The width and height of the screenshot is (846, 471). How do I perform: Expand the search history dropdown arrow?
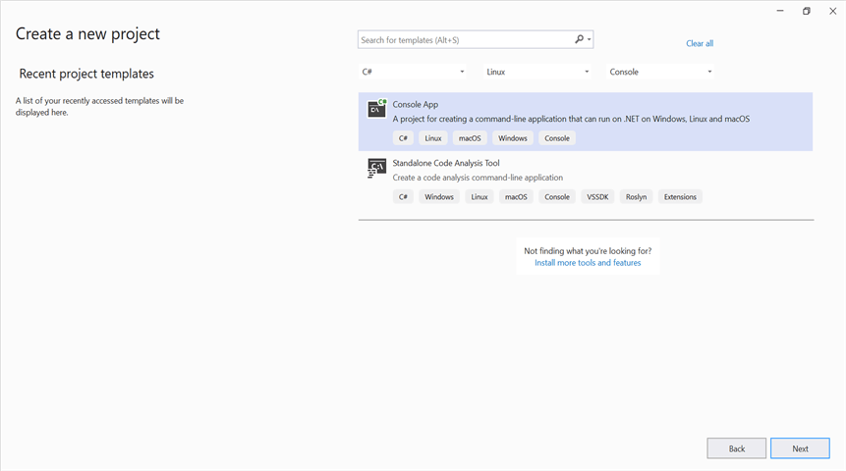click(590, 40)
